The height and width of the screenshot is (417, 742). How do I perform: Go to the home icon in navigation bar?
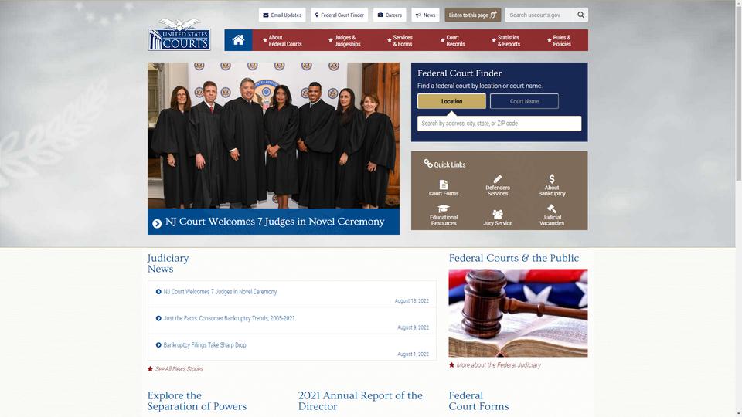pos(238,40)
